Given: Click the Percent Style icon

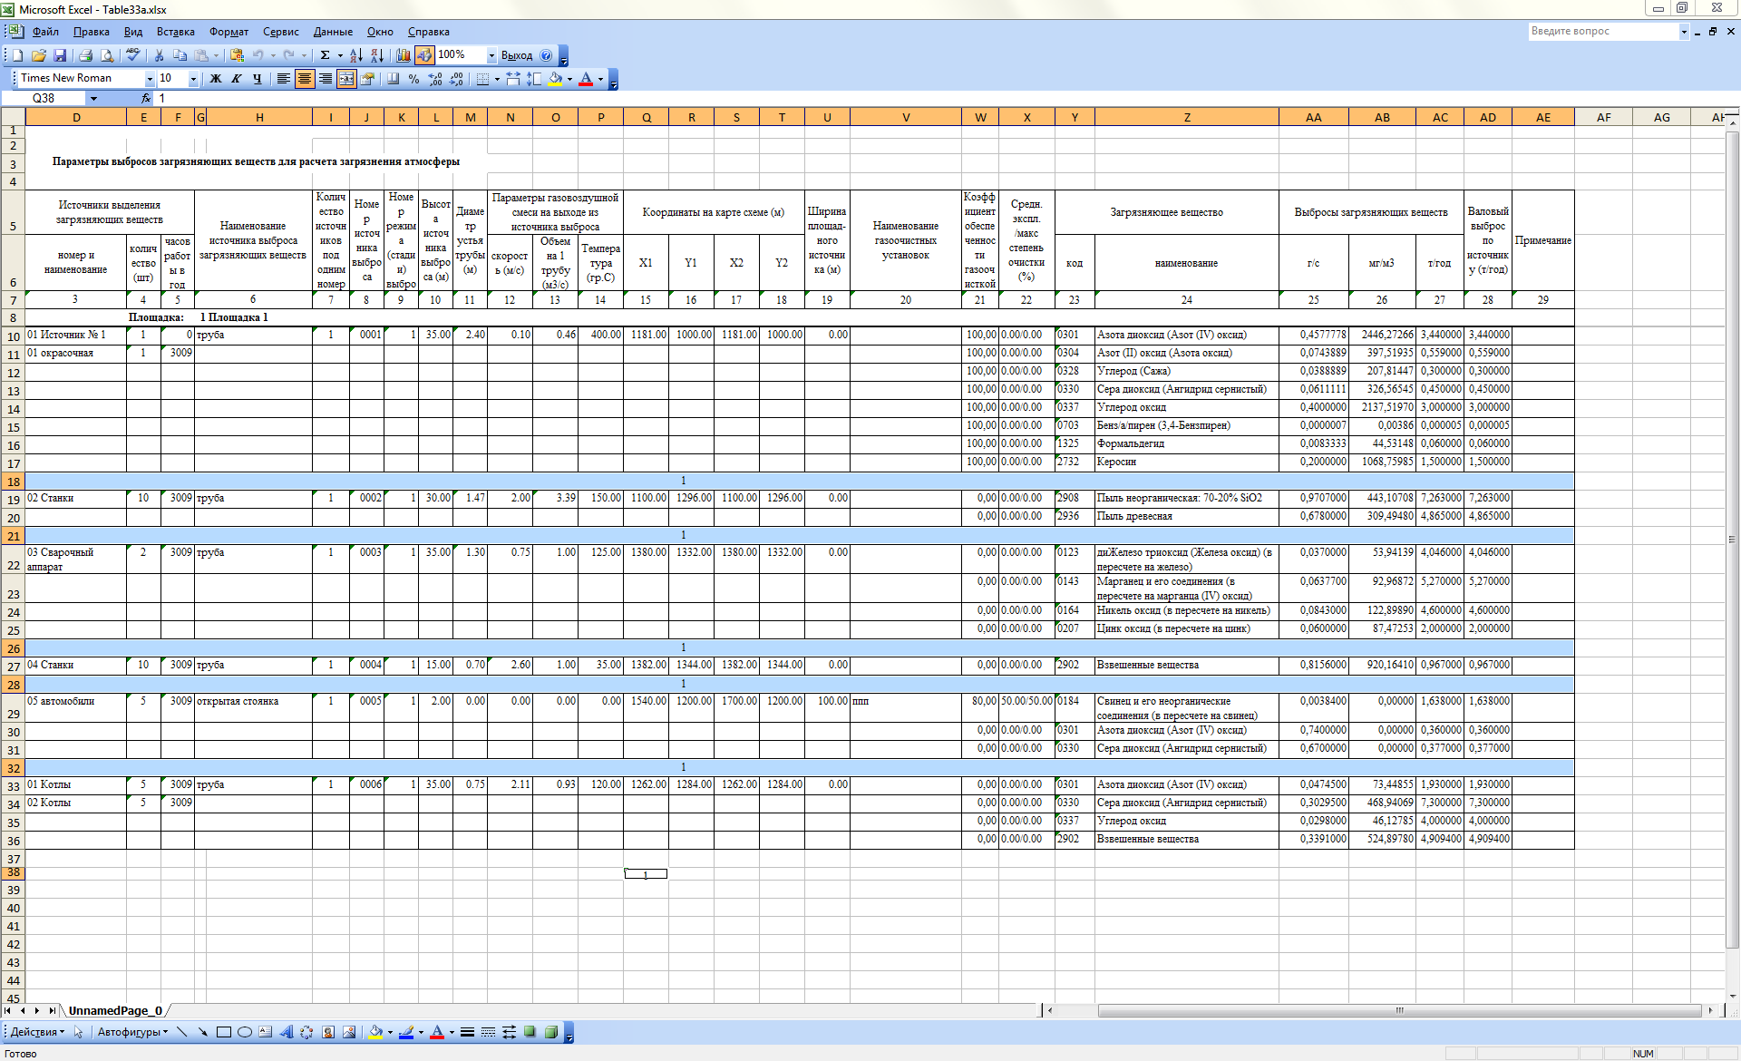Looking at the screenshot, I should (413, 79).
